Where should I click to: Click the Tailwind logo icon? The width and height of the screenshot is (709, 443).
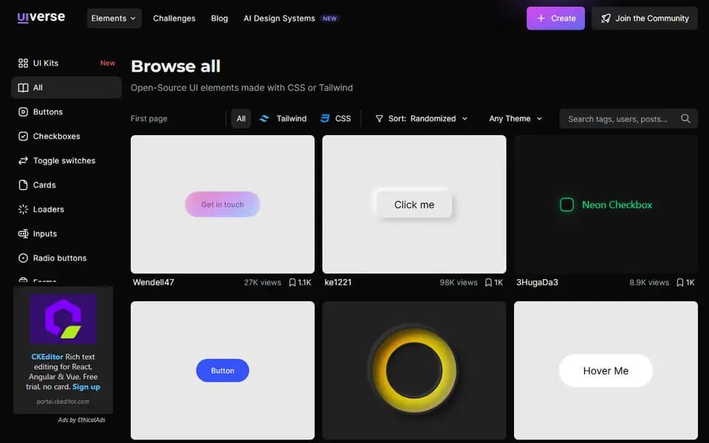coord(264,118)
